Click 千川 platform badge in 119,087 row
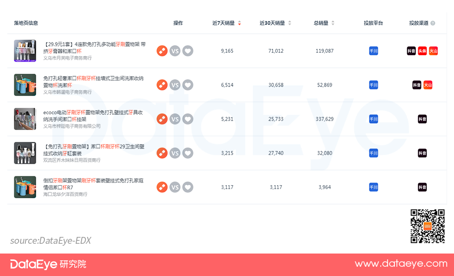This screenshot has width=454, height=276. click(373, 51)
